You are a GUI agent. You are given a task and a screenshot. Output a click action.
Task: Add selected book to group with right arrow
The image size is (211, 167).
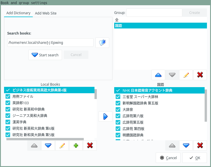tap(106, 116)
